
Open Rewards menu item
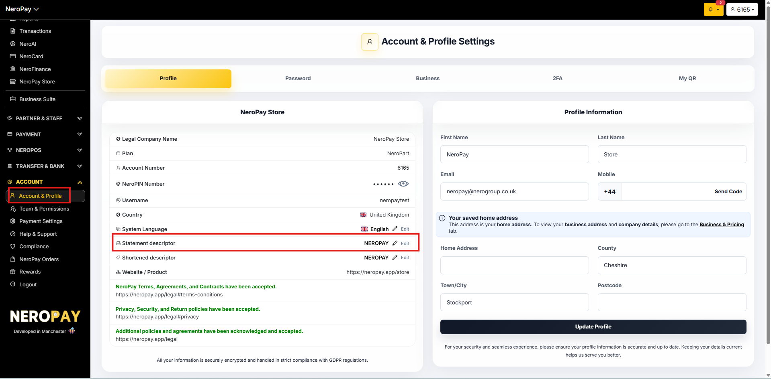point(30,272)
